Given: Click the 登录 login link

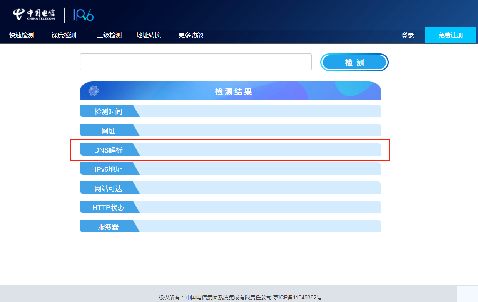Looking at the screenshot, I should tap(408, 35).
